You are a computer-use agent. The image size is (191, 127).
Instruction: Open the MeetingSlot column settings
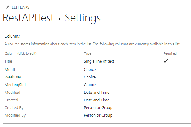[15, 85]
